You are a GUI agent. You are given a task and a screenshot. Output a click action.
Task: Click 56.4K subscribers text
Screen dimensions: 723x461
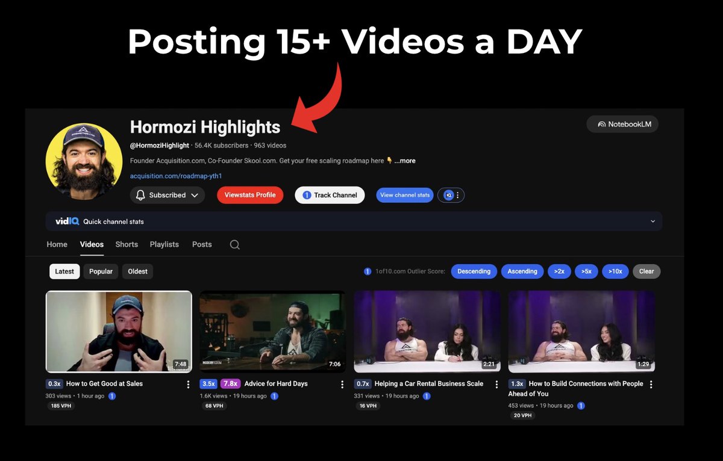pos(222,146)
